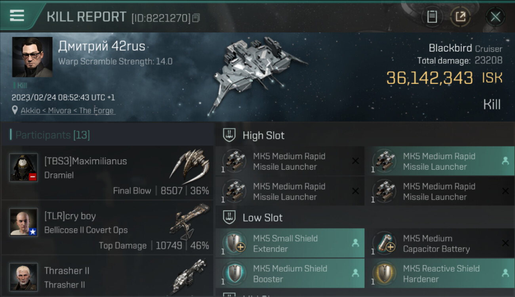Open Maximilianus pilot portrait

(x=24, y=167)
